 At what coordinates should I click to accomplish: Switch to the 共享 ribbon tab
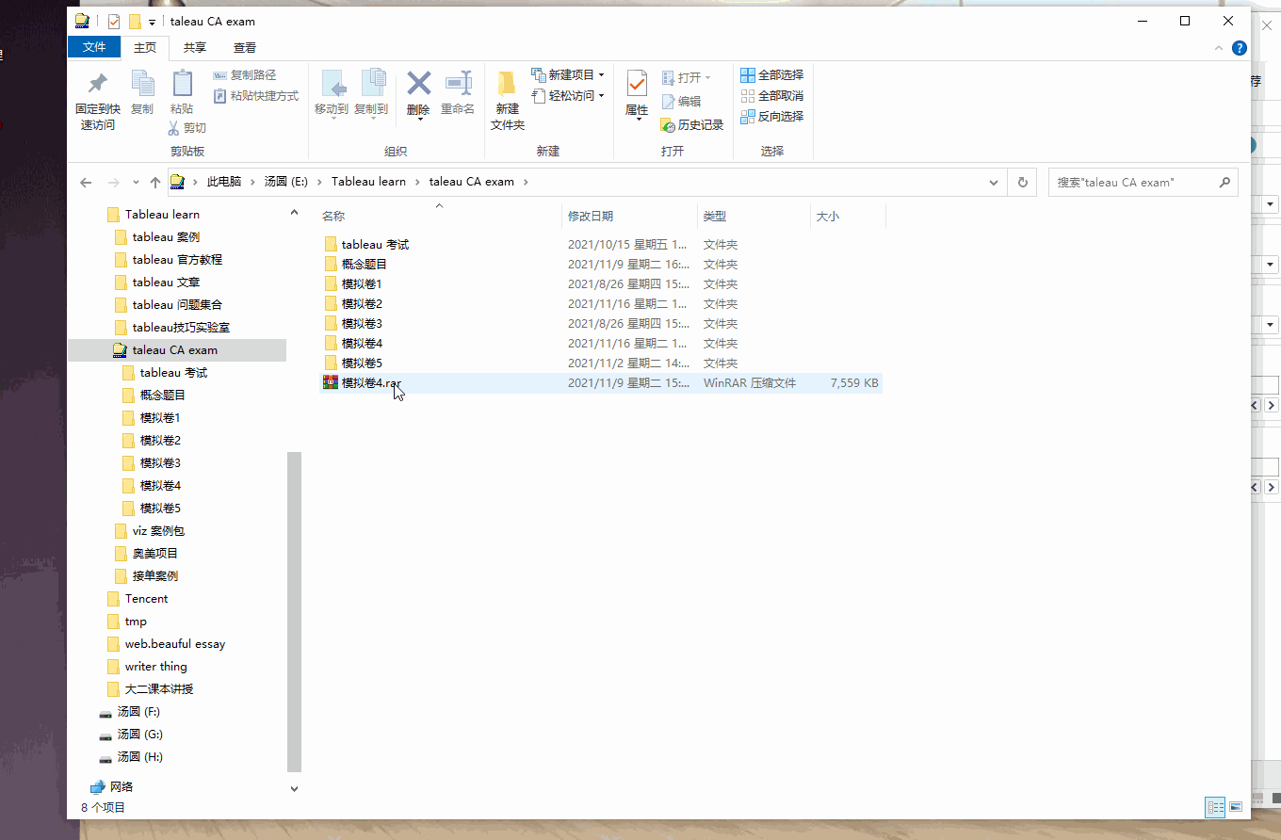tap(195, 48)
